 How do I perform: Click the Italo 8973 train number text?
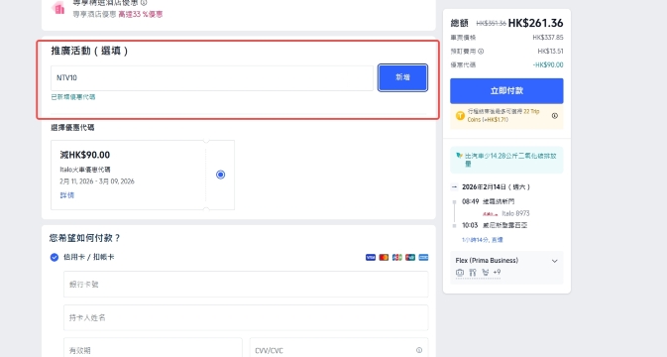pos(515,213)
